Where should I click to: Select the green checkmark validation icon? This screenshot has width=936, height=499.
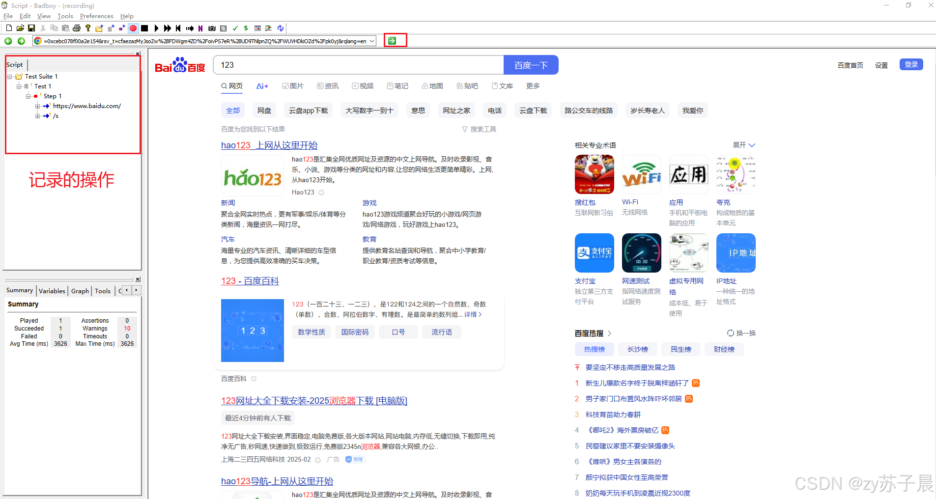point(235,28)
